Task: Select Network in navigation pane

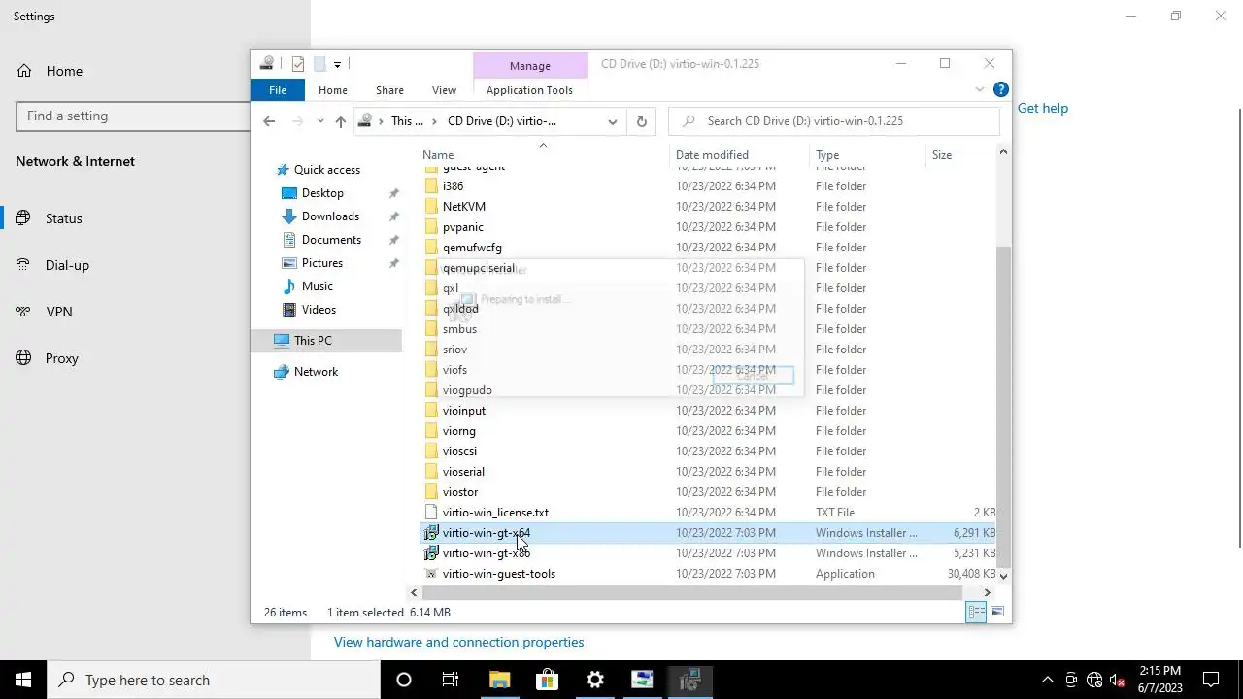Action: point(316,372)
